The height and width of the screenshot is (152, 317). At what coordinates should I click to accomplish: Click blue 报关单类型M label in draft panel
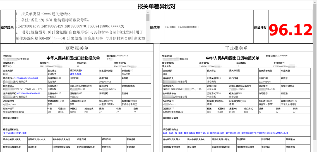(x=76, y=71)
